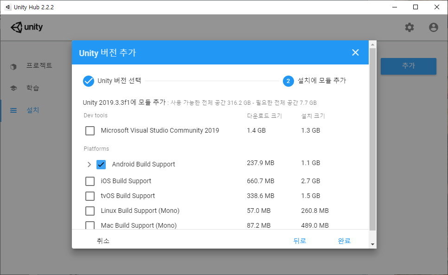Enable iOS Build Support module
The width and height of the screenshot is (448, 275).
(x=90, y=181)
